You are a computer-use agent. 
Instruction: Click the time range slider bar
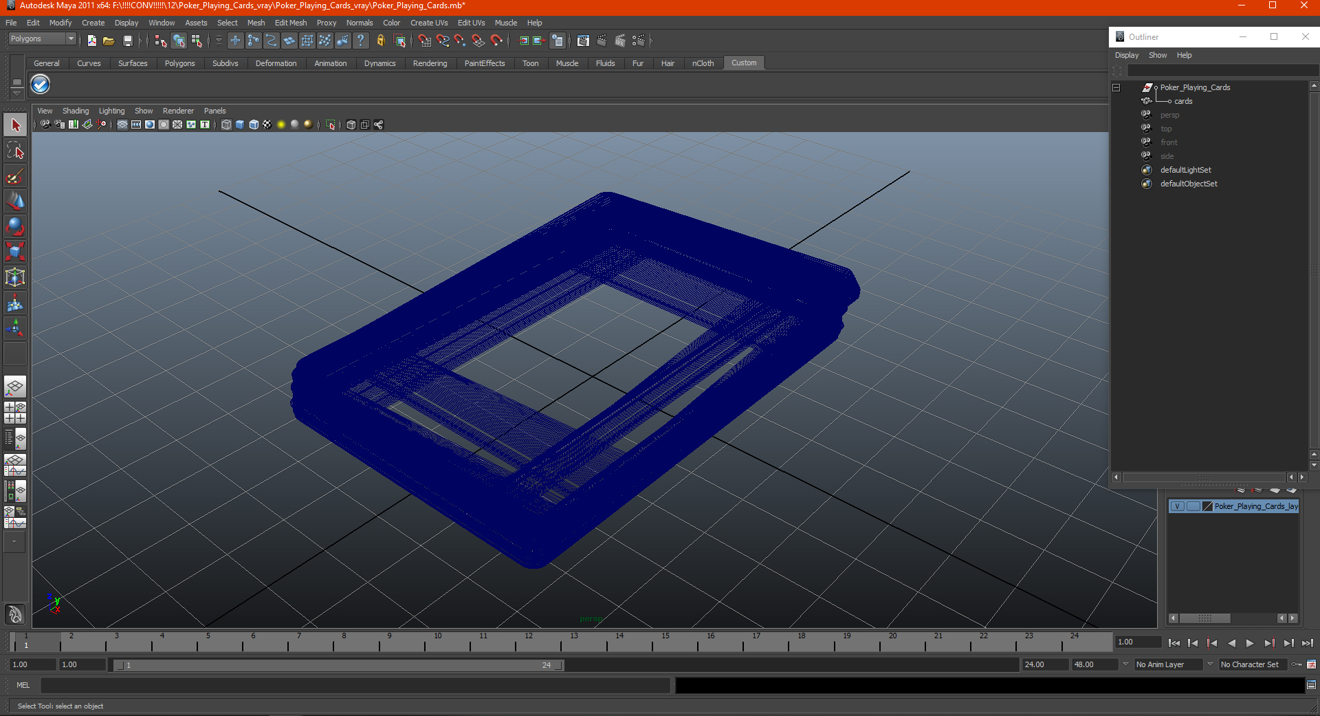click(338, 665)
